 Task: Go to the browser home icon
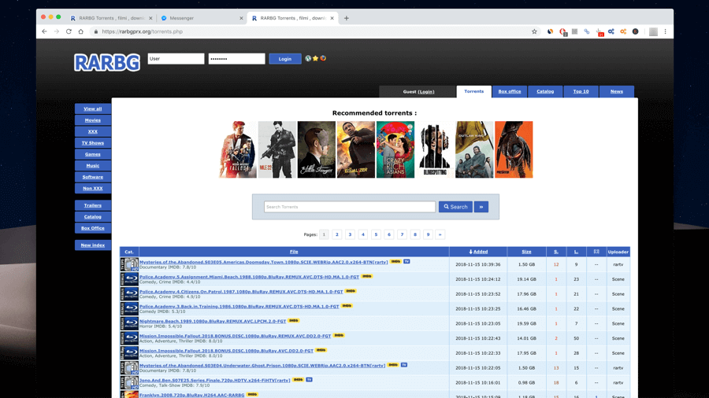[80, 31]
